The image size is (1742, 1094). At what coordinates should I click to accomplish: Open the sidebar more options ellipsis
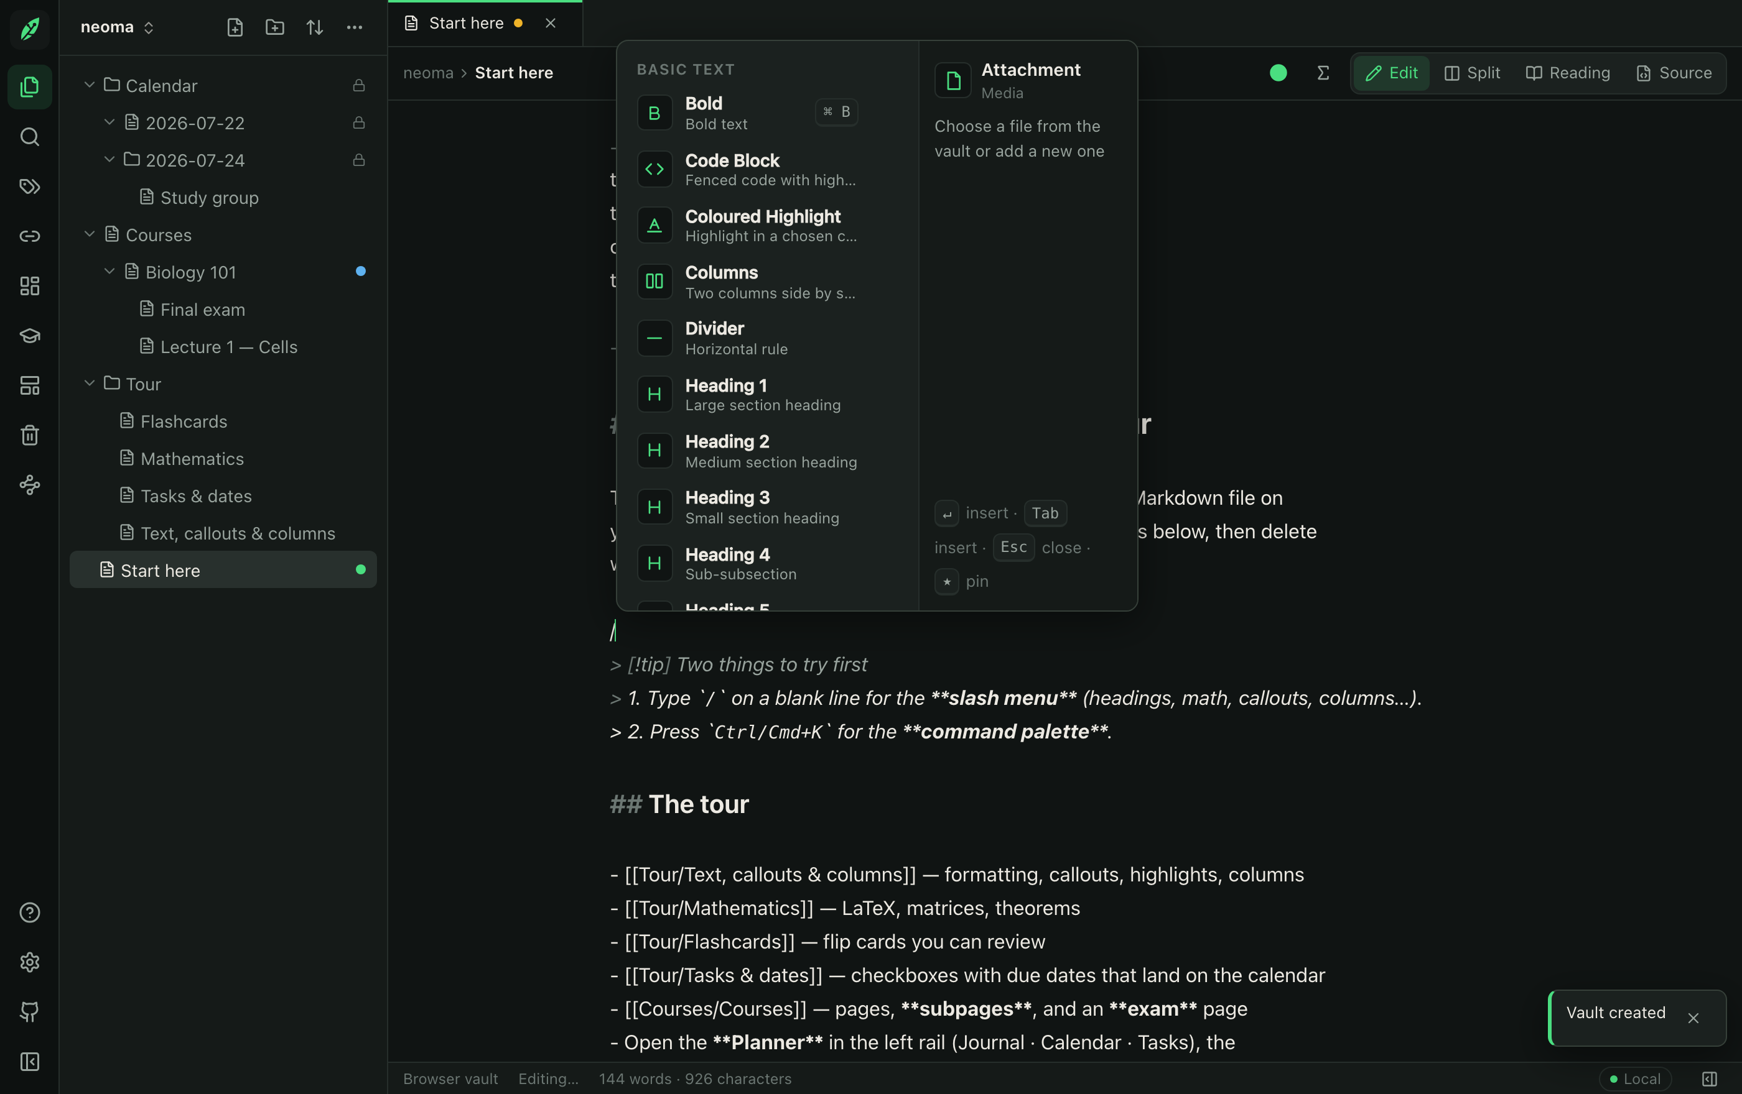(x=355, y=27)
